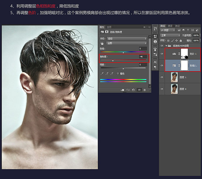The height and width of the screenshot is (179, 202).
Task: Open the layer filter 类型 dropdown
Action: pos(167,30)
